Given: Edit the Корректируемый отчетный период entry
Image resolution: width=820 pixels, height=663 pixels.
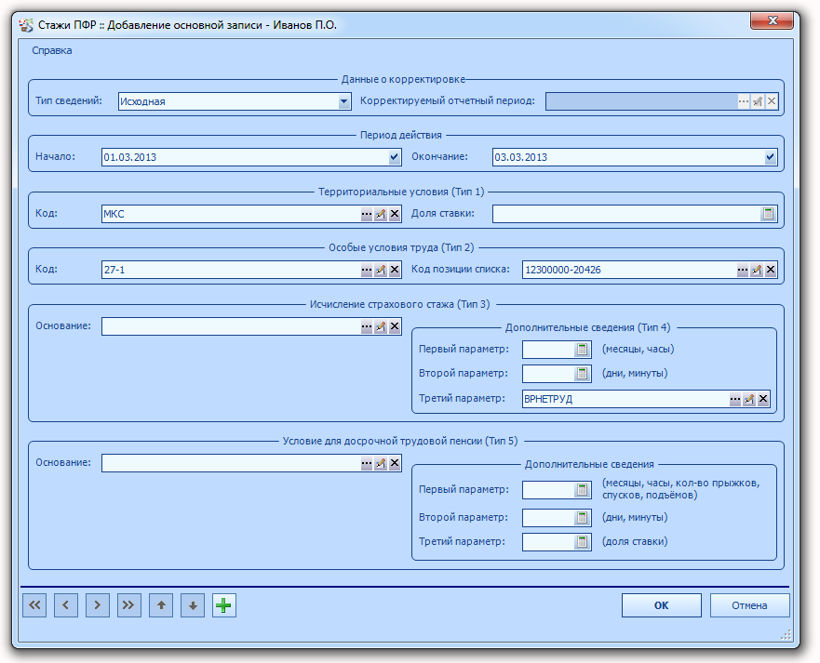Looking at the screenshot, I should point(758,101).
